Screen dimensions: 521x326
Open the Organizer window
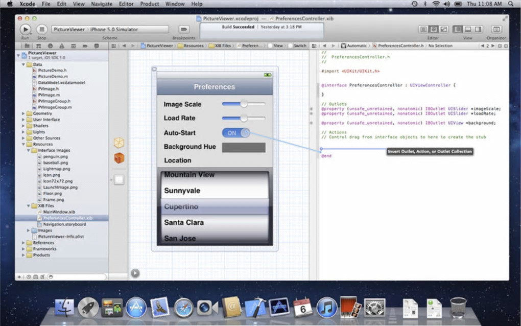point(496,30)
